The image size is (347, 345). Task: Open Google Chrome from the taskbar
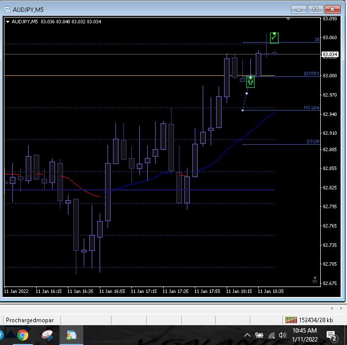(x=23, y=335)
